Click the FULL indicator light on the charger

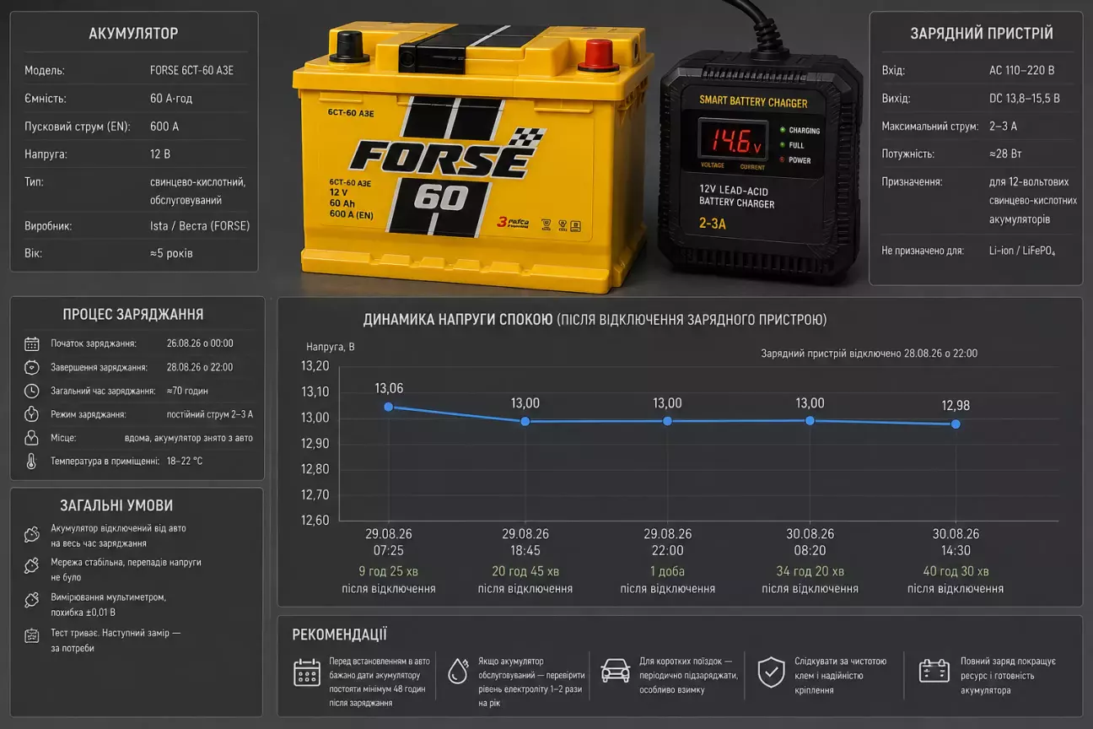pos(783,145)
